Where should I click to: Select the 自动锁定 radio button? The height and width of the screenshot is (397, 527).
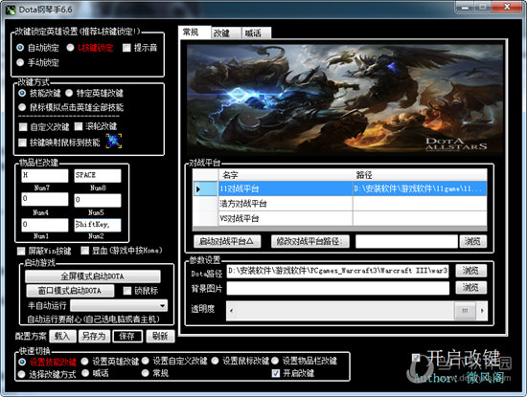20,48
